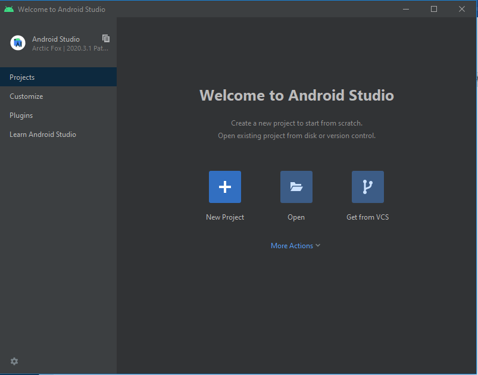Click the New Project plus icon
Image resolution: width=478 pixels, height=375 pixels.
click(224, 187)
